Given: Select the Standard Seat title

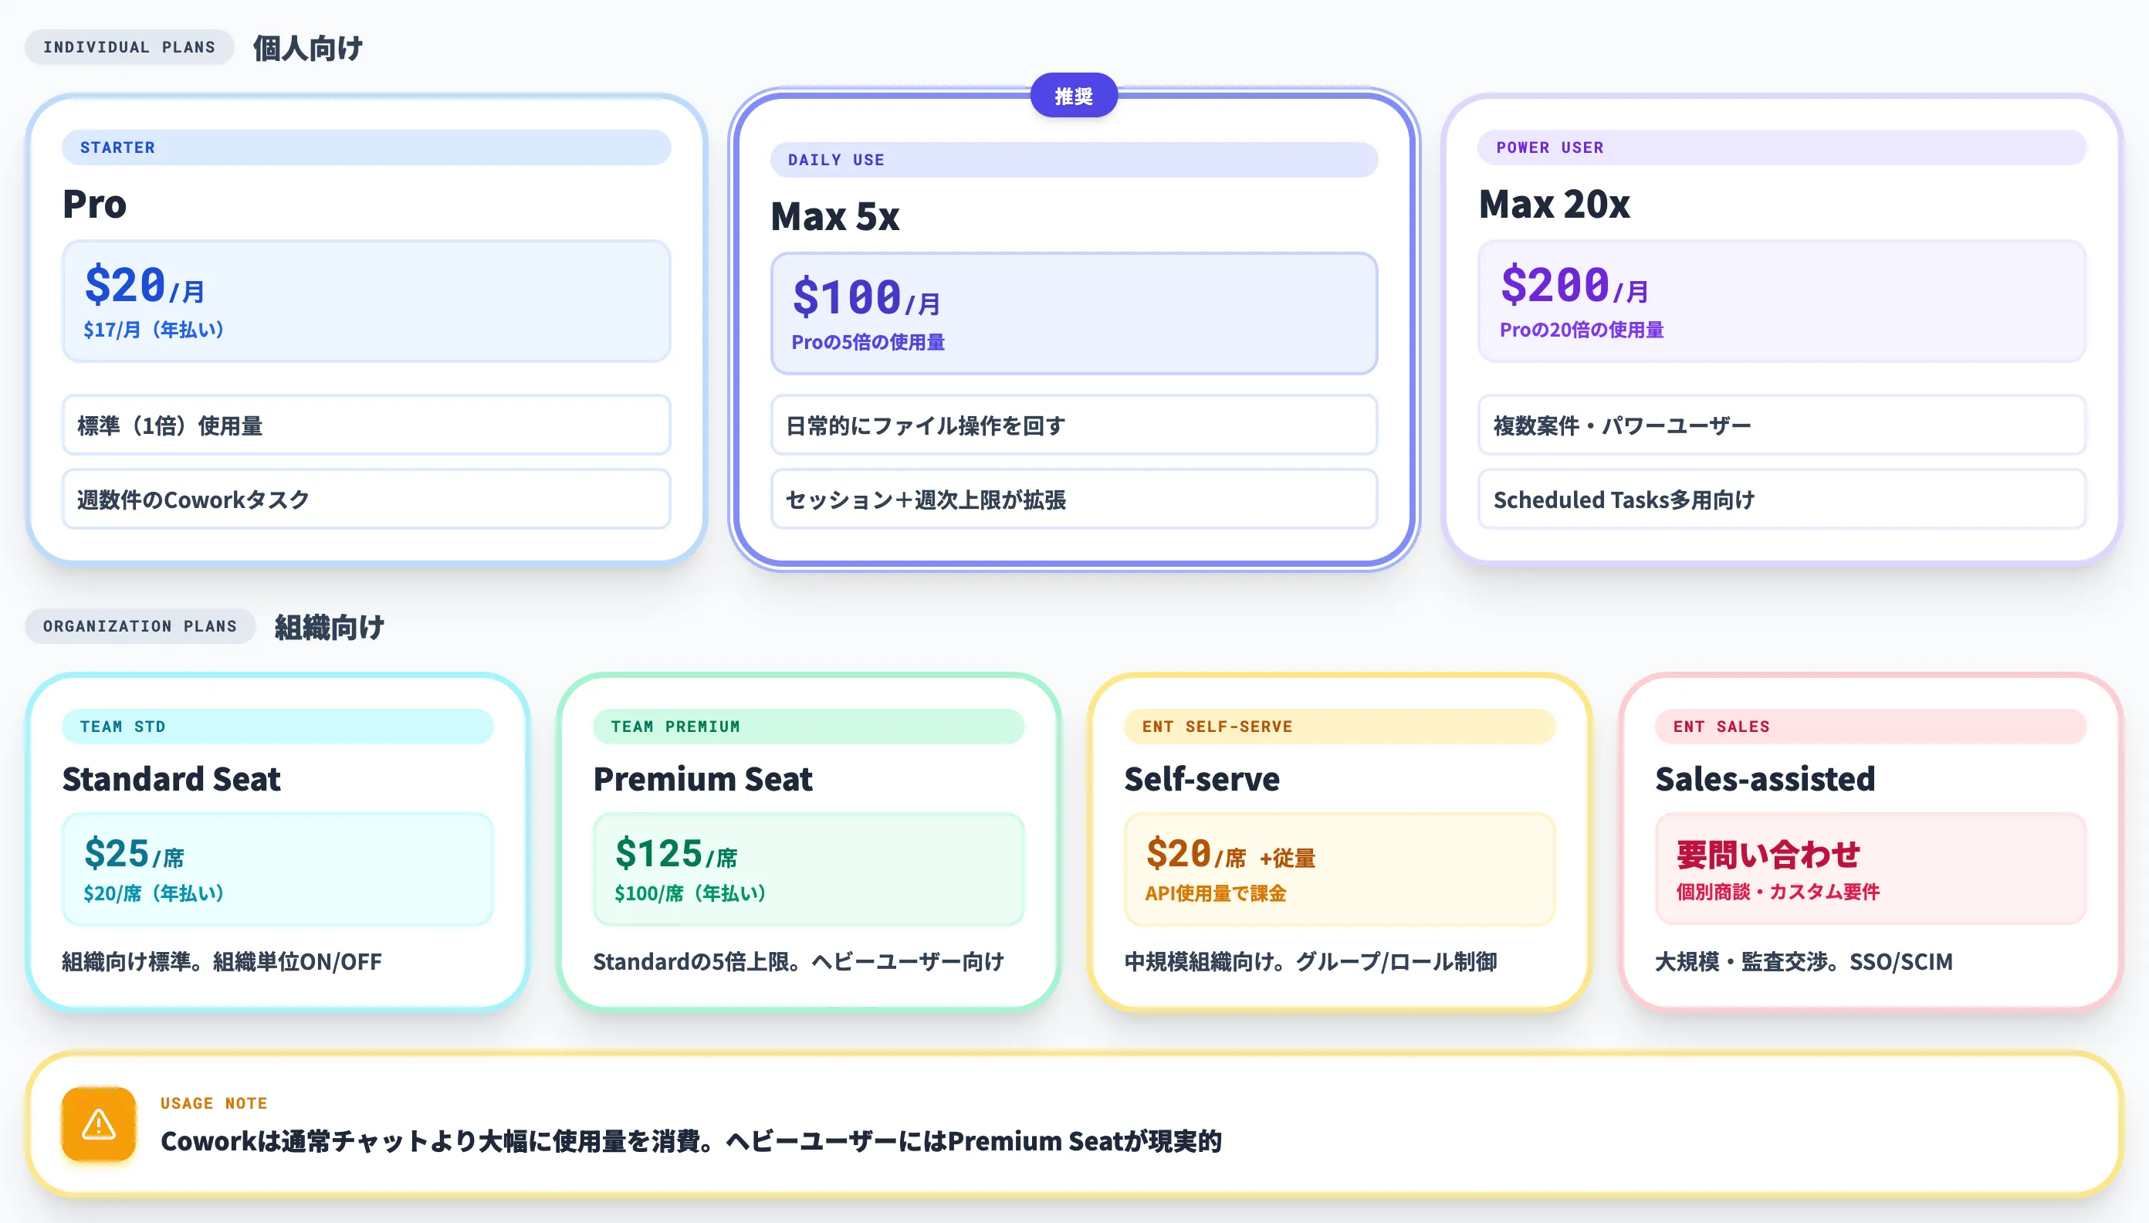Looking at the screenshot, I should (x=171, y=778).
